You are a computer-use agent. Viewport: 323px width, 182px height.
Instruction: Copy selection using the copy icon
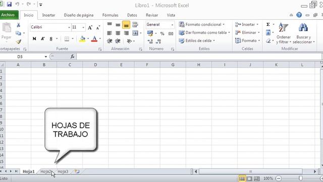18,33
